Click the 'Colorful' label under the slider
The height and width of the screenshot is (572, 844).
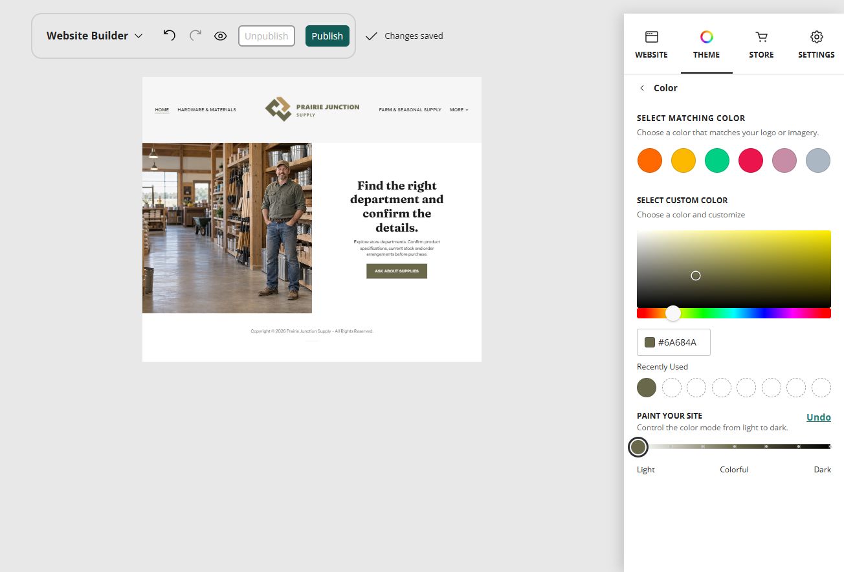click(x=734, y=470)
